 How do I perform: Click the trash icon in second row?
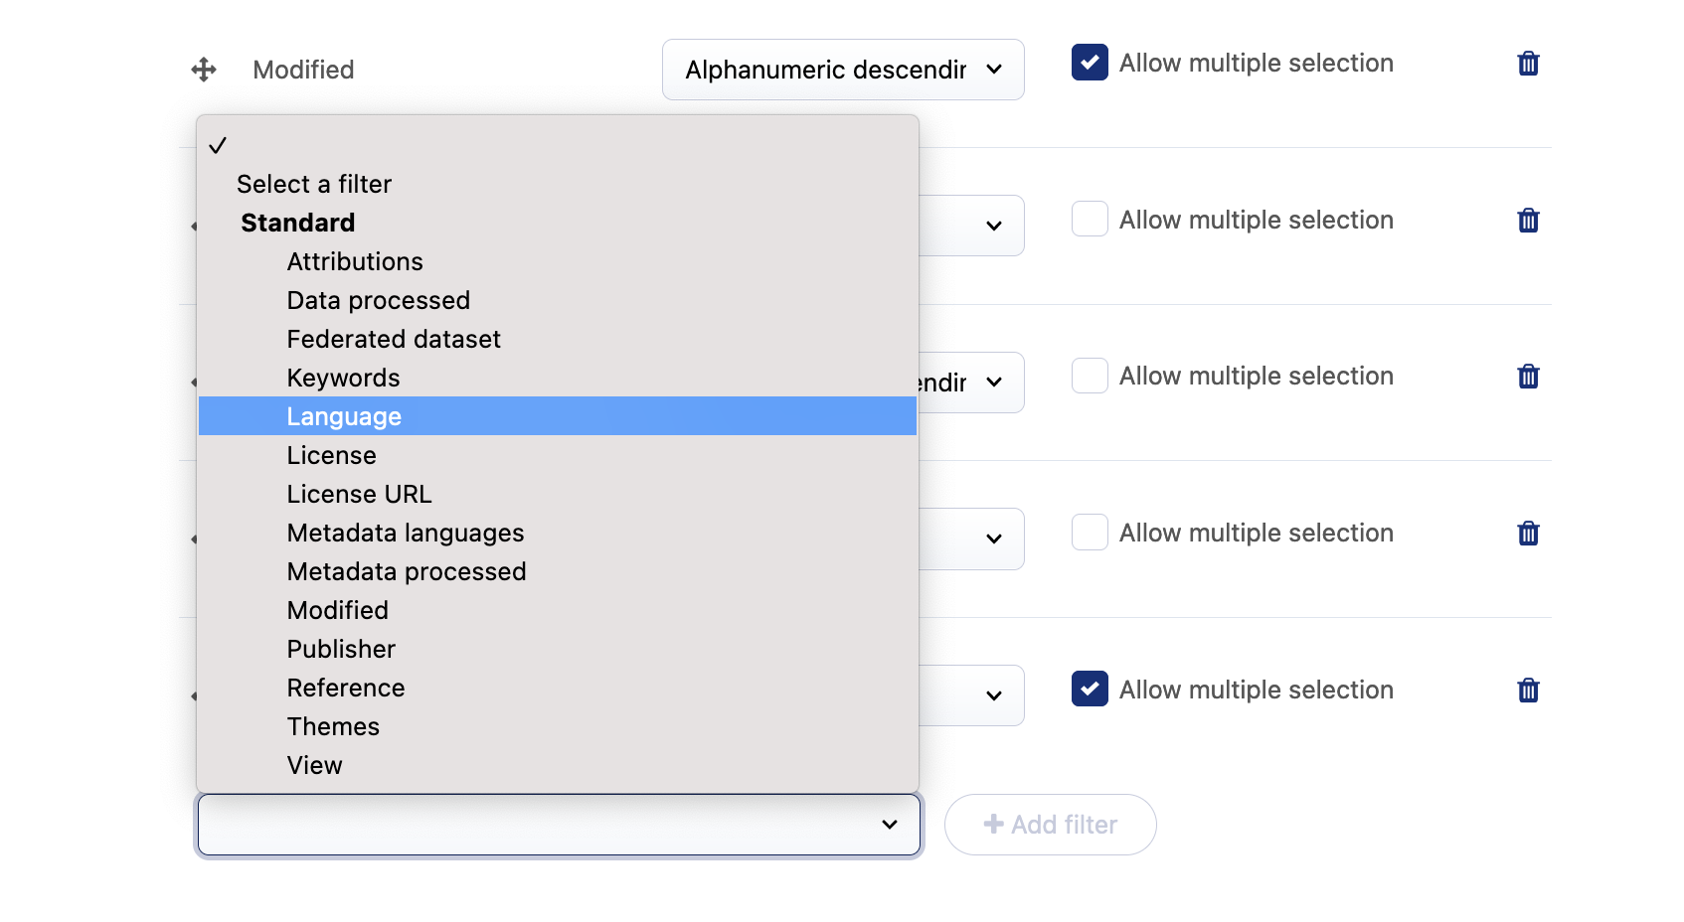tap(1528, 221)
